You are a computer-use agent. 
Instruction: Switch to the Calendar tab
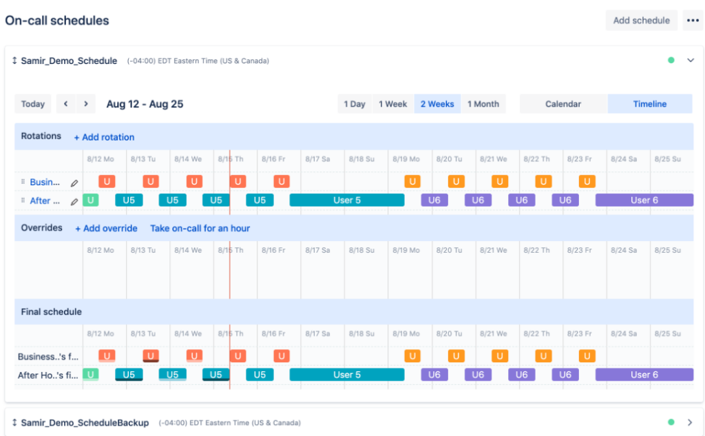click(562, 103)
